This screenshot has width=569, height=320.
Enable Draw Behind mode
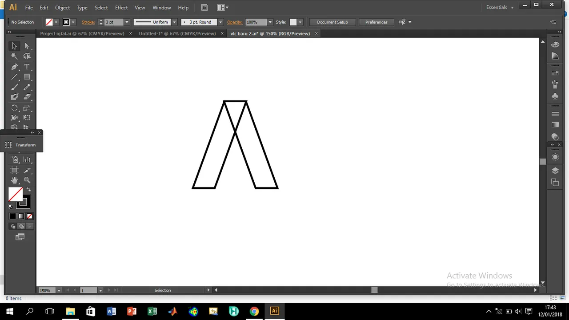21,226
